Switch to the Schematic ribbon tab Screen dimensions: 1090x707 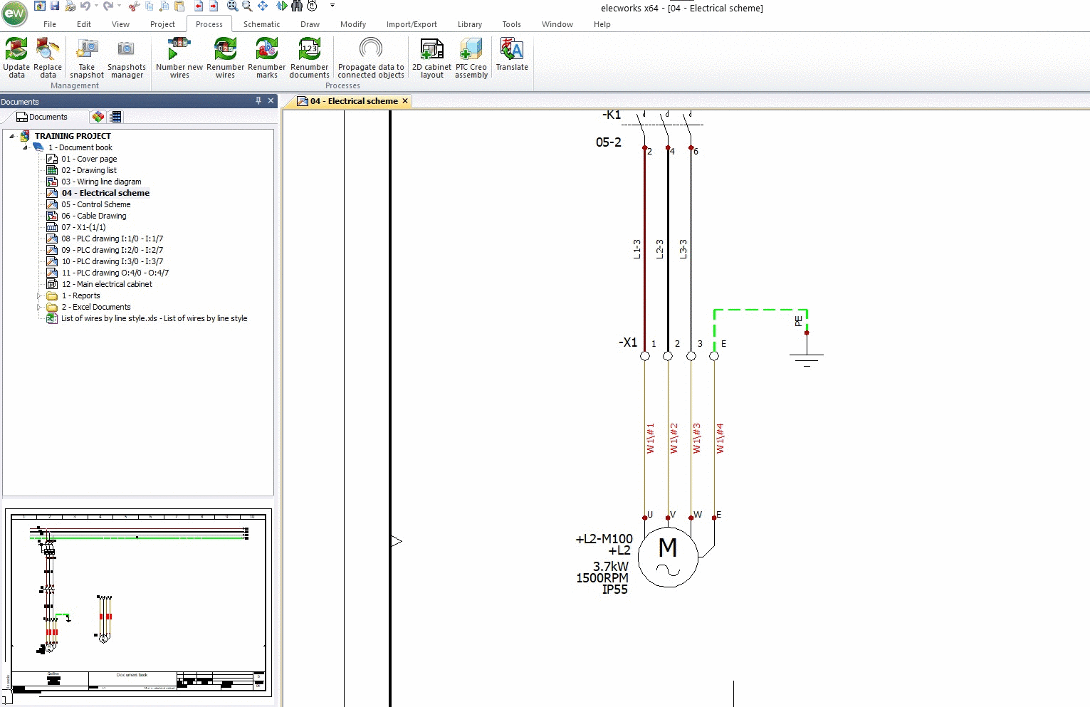[261, 24]
